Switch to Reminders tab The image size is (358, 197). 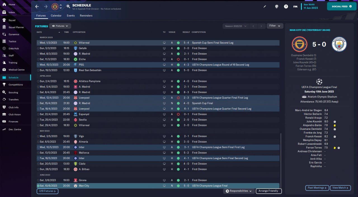point(86,16)
